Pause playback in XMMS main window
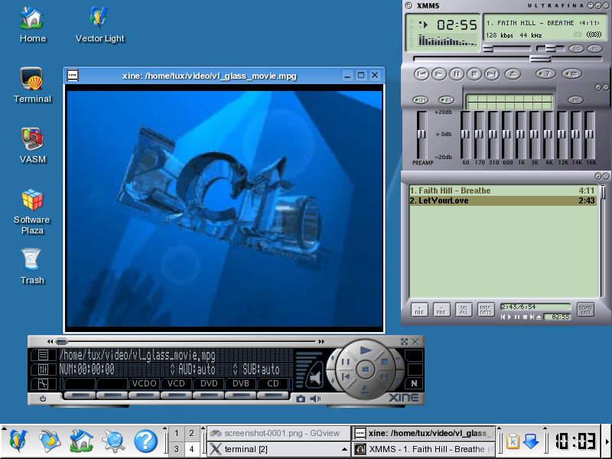The image size is (612, 459). [456, 74]
